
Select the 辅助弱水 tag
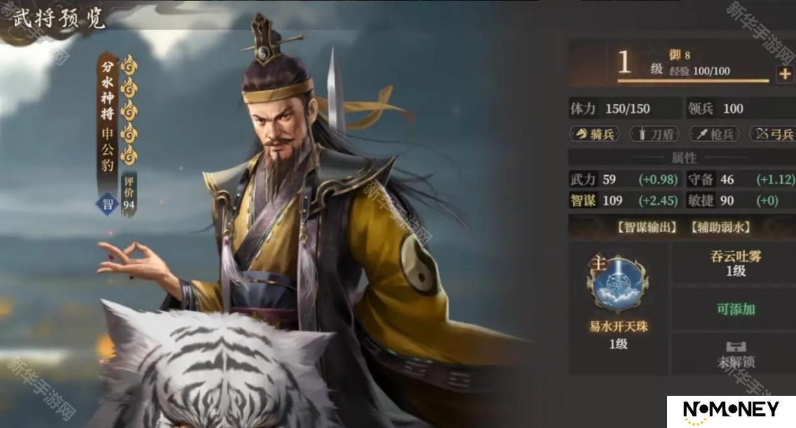click(x=719, y=227)
